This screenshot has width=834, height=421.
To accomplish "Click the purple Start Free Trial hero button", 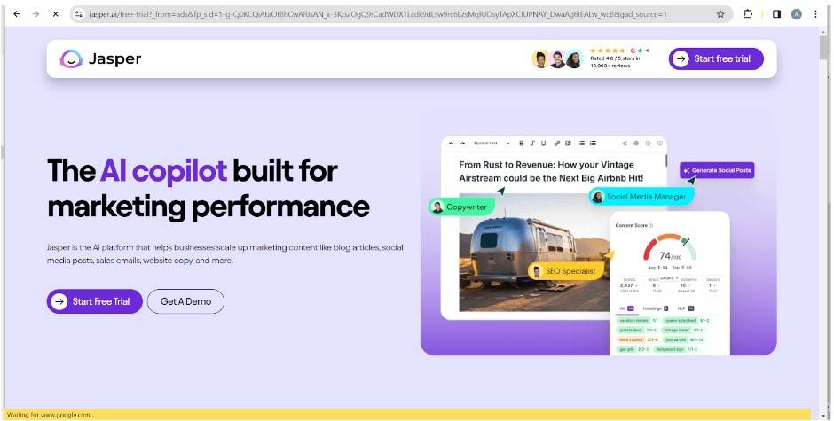I will (93, 301).
